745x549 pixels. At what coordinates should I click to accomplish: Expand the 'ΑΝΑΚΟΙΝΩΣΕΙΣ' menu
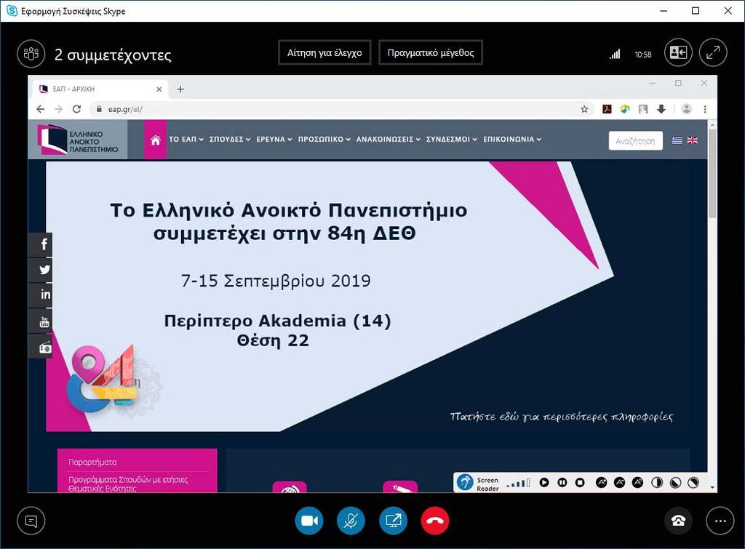(x=389, y=139)
